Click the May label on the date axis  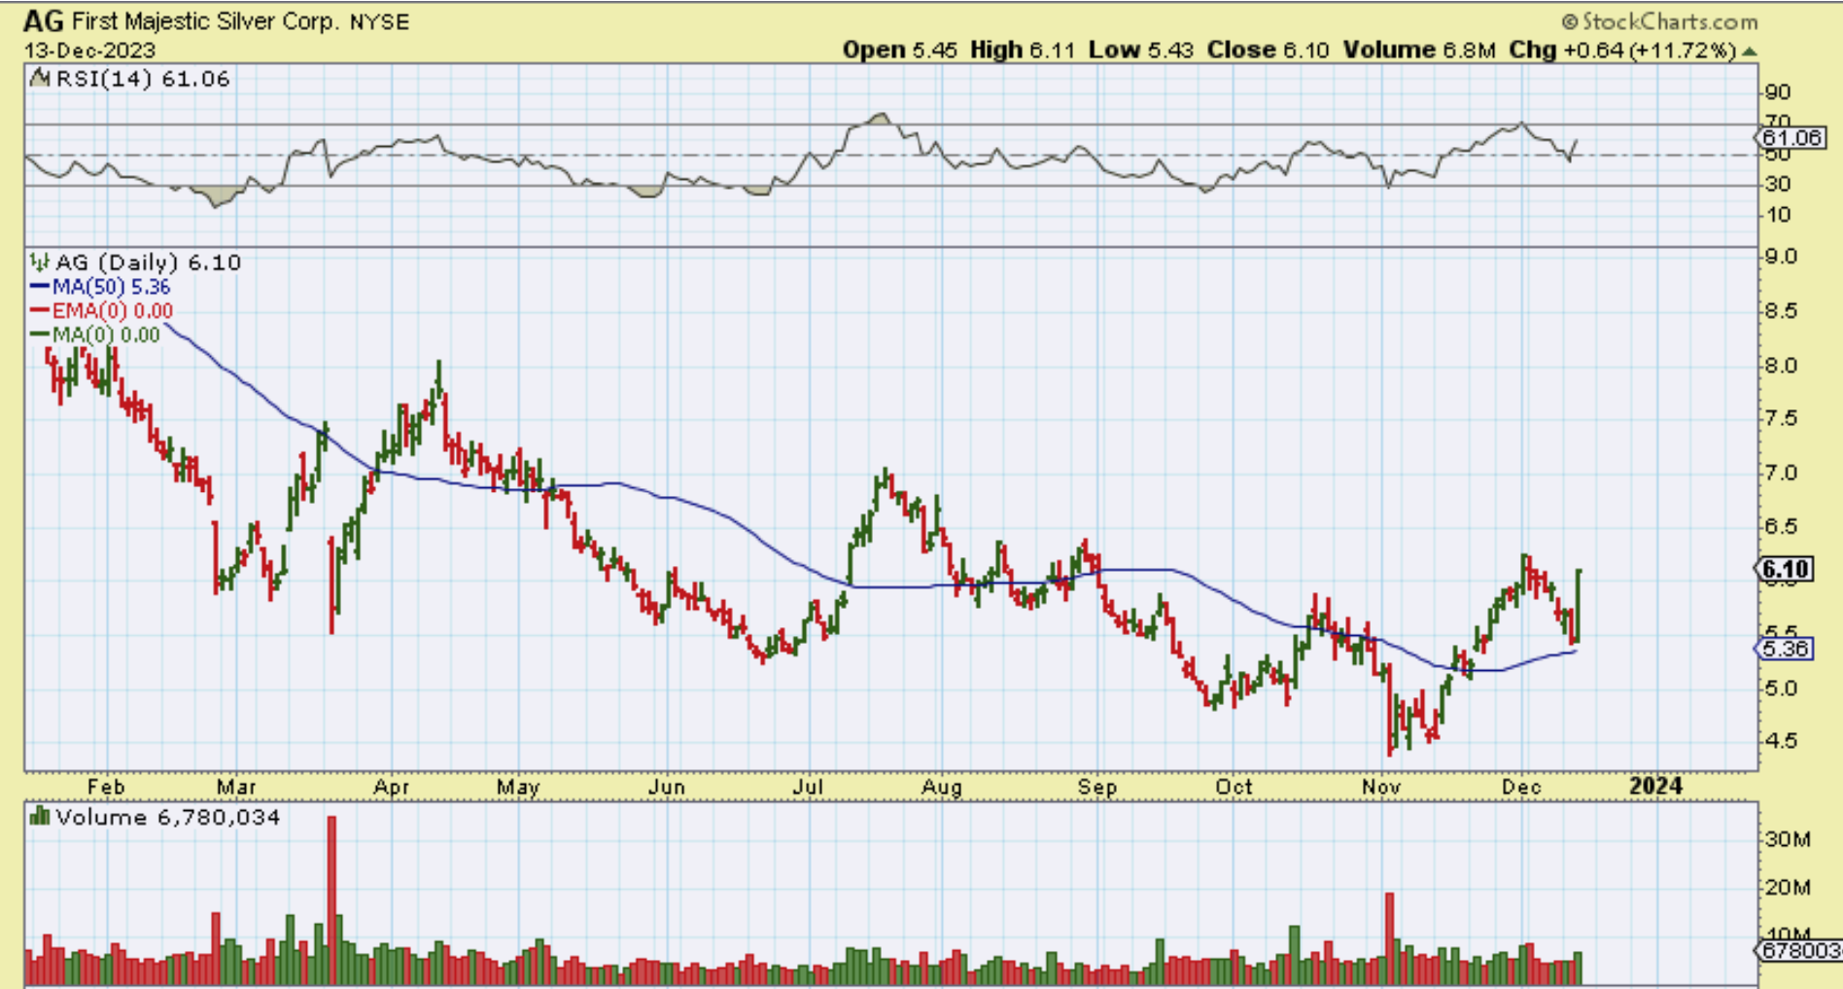pyautogui.click(x=518, y=787)
